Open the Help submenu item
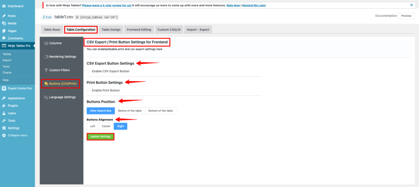The image size is (419, 187). (6, 80)
